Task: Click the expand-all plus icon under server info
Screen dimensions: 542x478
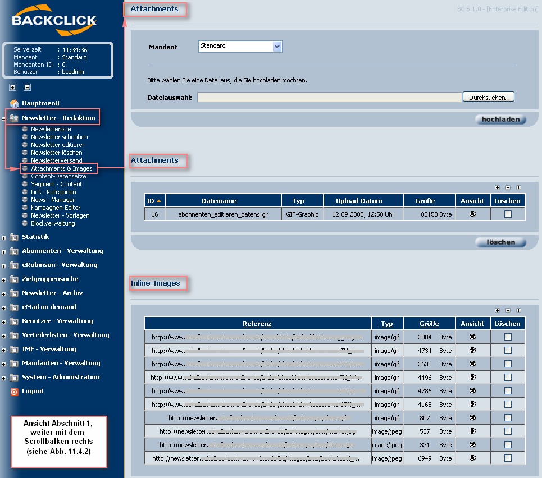Action: pyautogui.click(x=13, y=87)
